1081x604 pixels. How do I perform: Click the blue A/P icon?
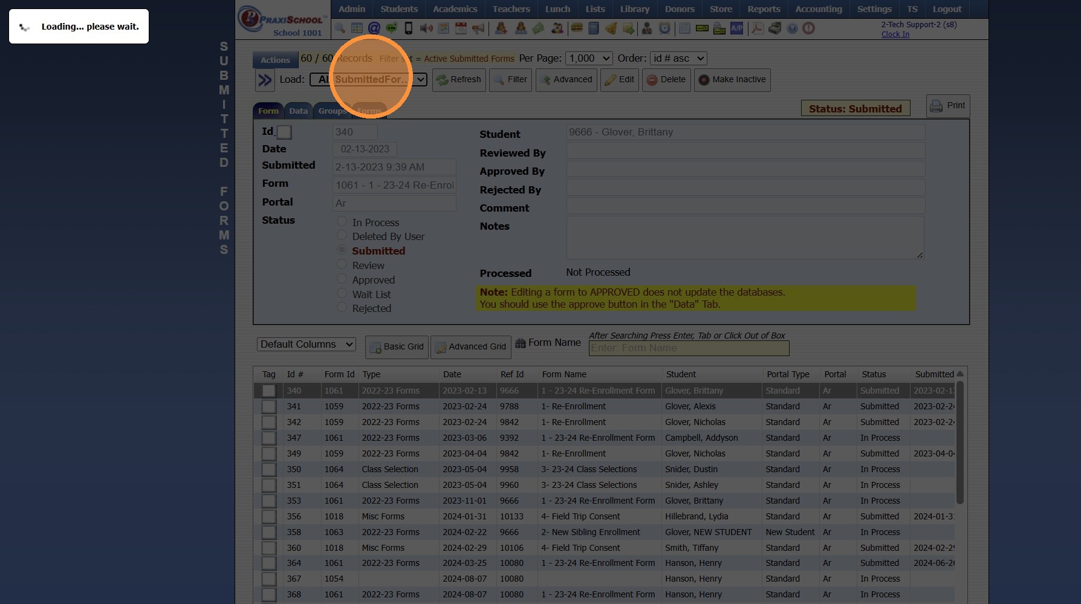[736, 28]
